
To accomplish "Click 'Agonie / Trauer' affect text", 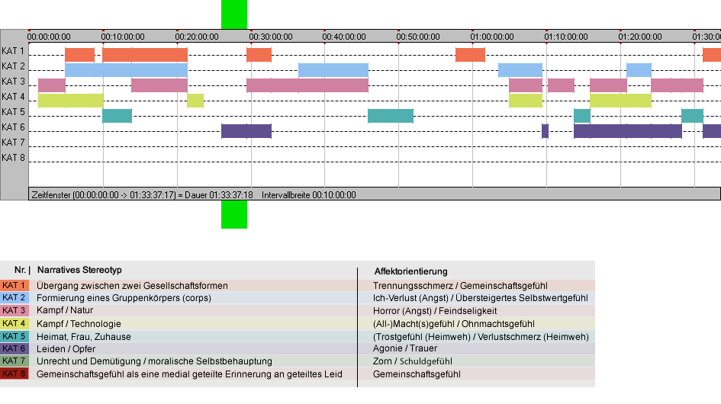I will pyautogui.click(x=405, y=348).
